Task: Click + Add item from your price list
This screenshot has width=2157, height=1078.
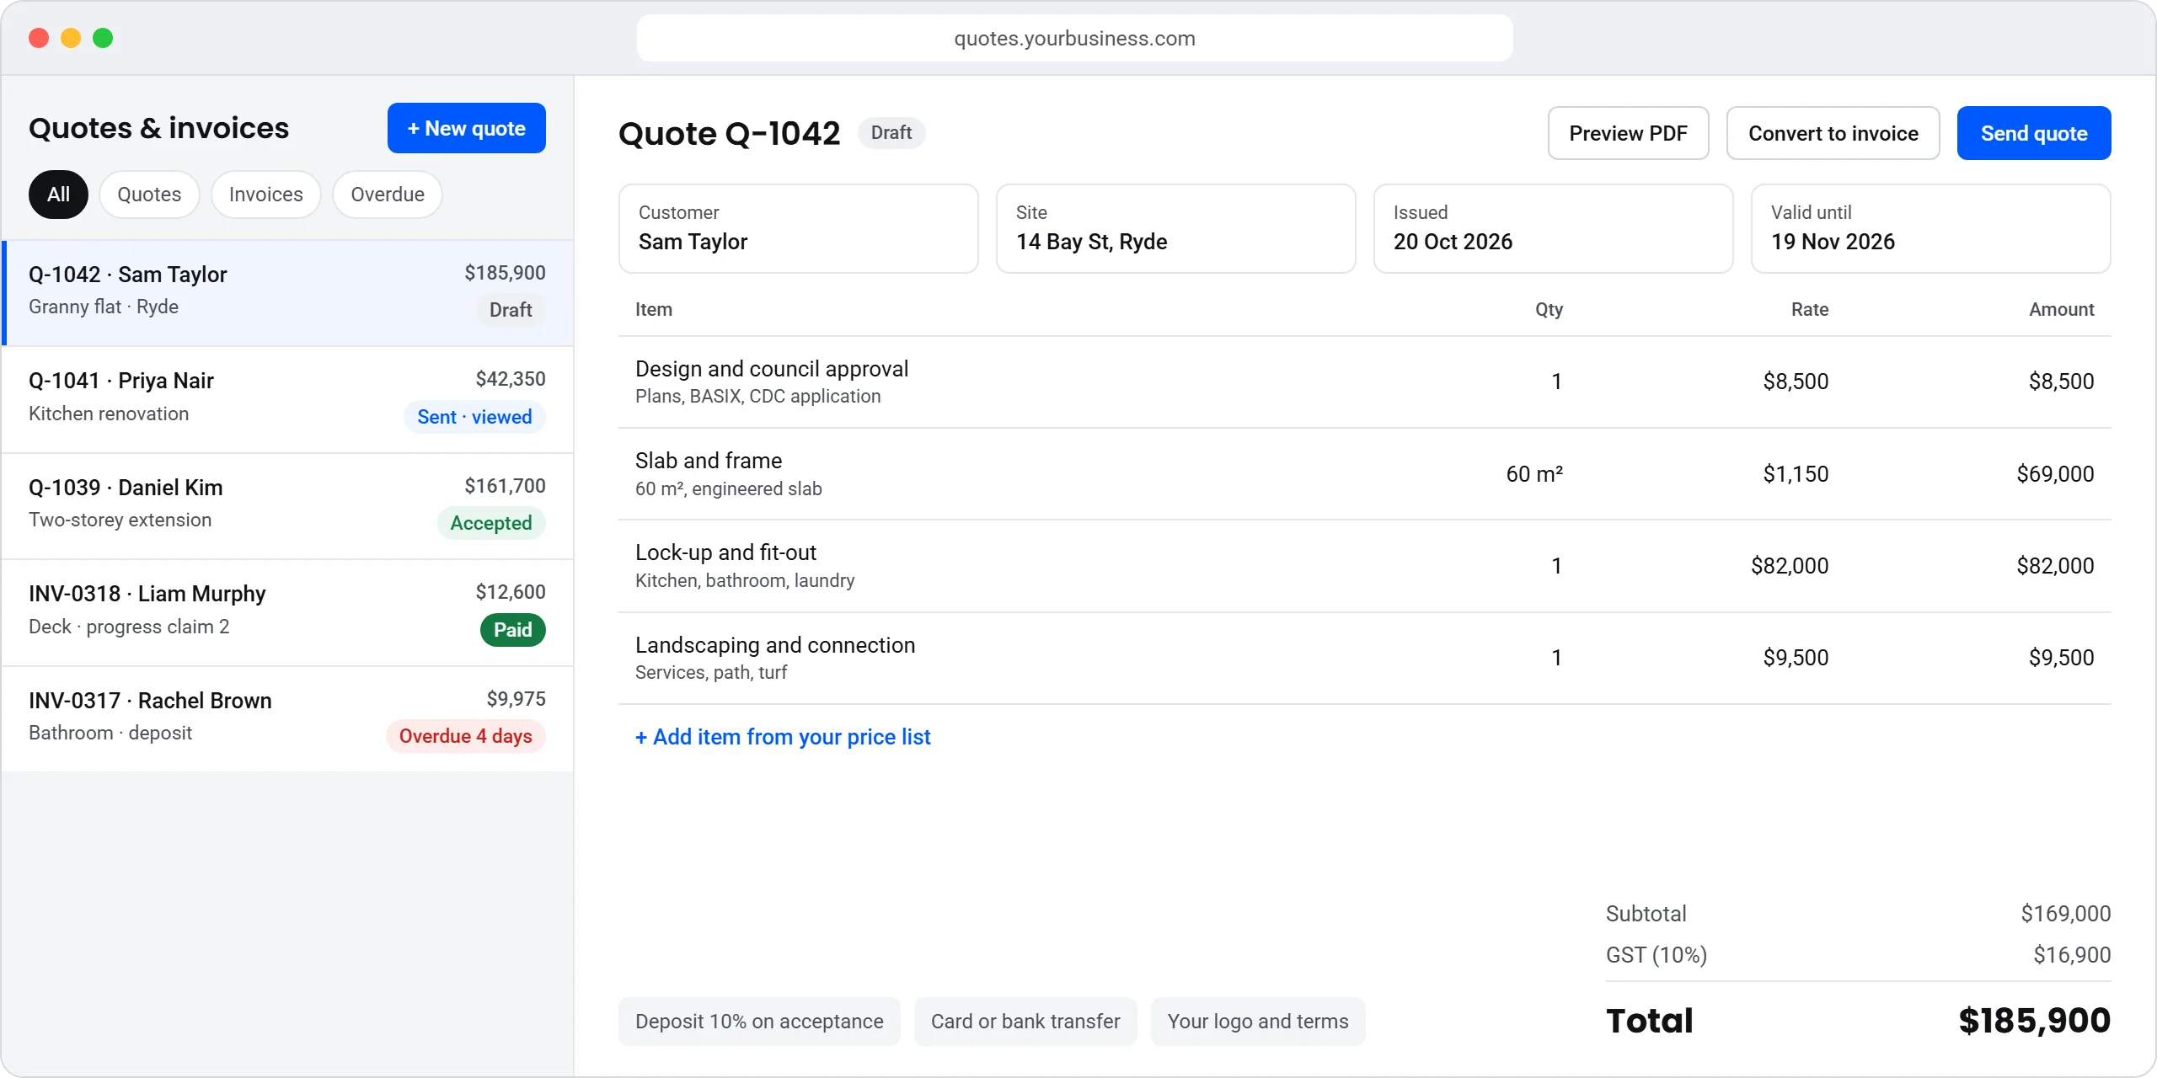Action: coord(783,737)
